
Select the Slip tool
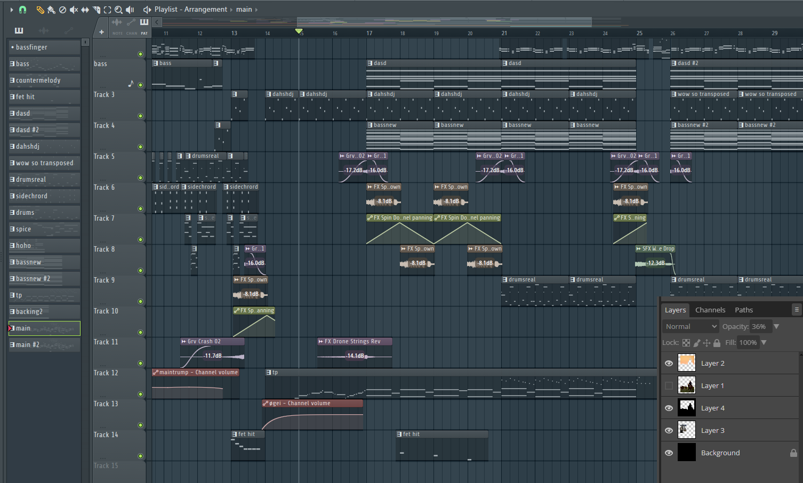(85, 10)
